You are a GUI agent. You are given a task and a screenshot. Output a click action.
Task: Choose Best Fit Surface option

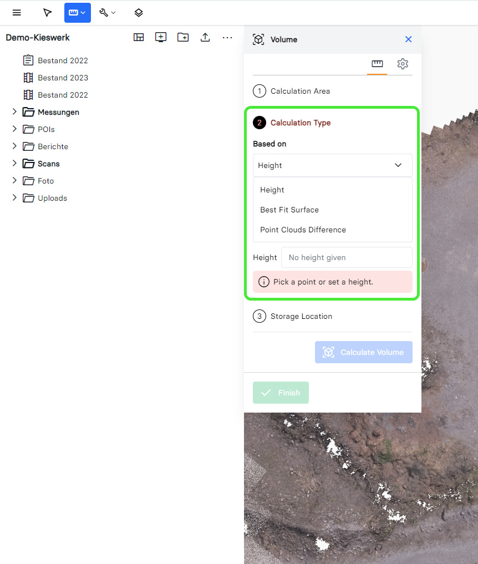[x=289, y=210]
